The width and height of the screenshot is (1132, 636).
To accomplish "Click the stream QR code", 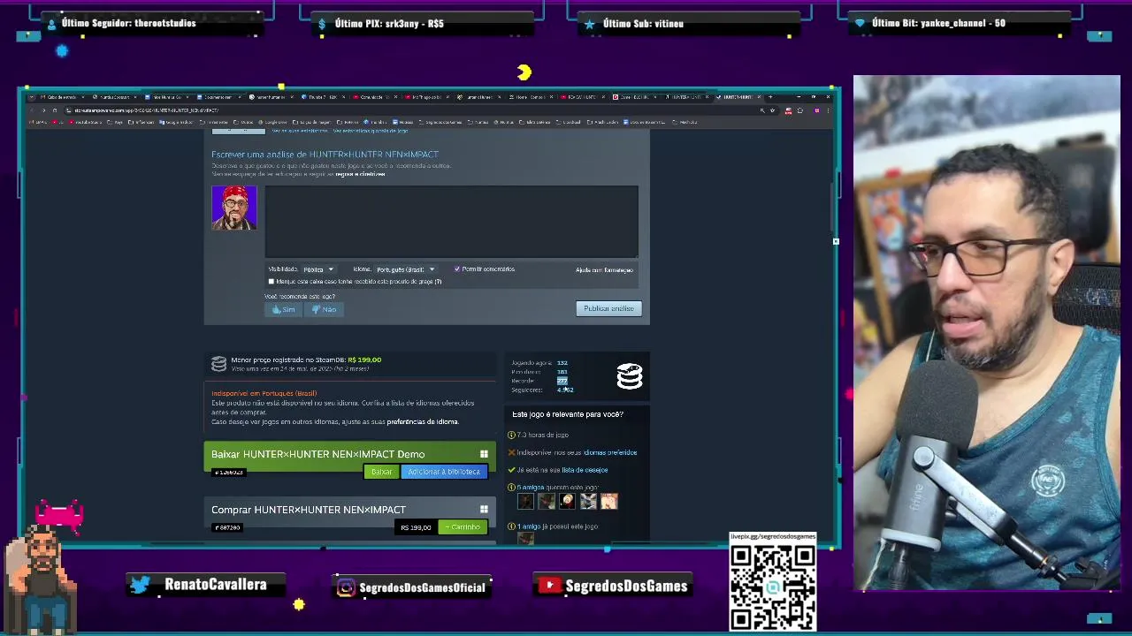I will pos(773,587).
